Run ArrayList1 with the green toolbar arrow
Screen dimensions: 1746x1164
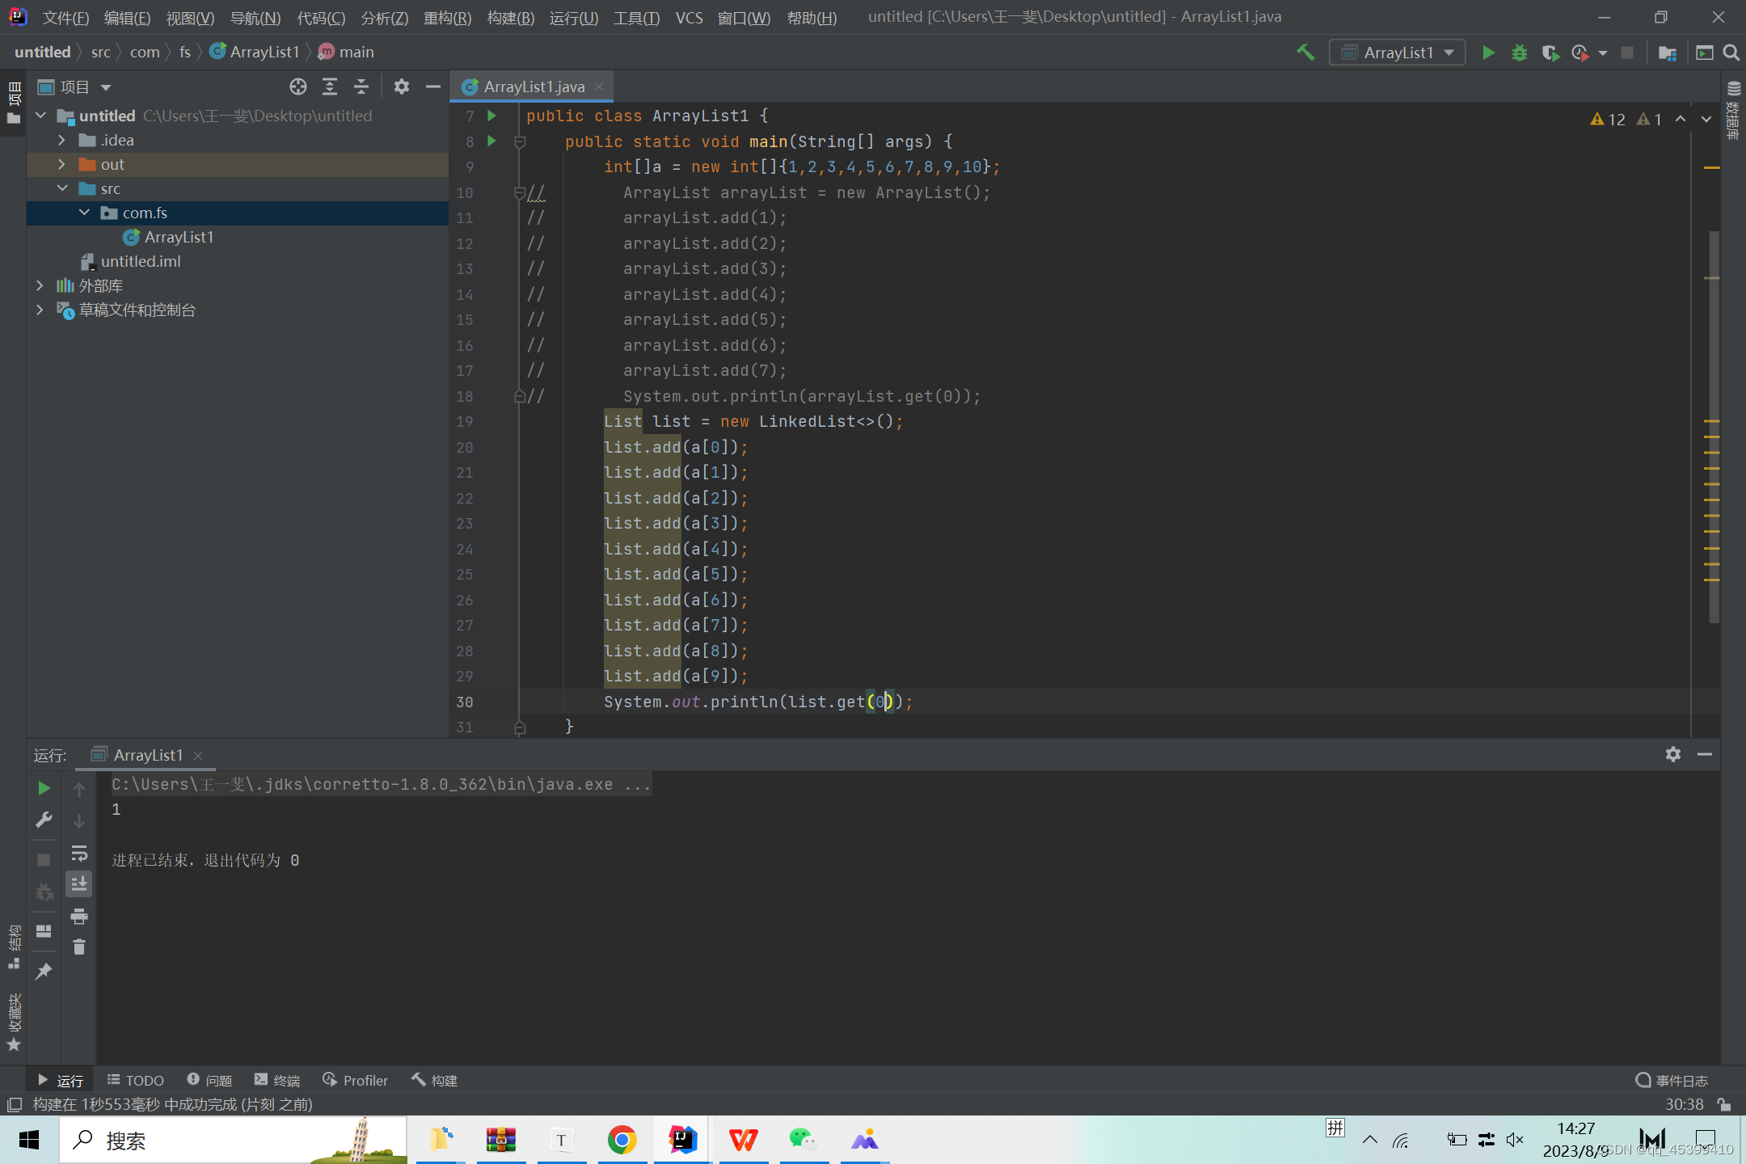pyautogui.click(x=1487, y=53)
